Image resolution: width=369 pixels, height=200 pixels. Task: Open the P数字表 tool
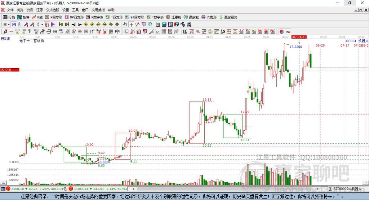click(95, 17)
